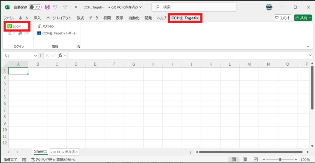Switch to the データ tab

click(94, 18)
